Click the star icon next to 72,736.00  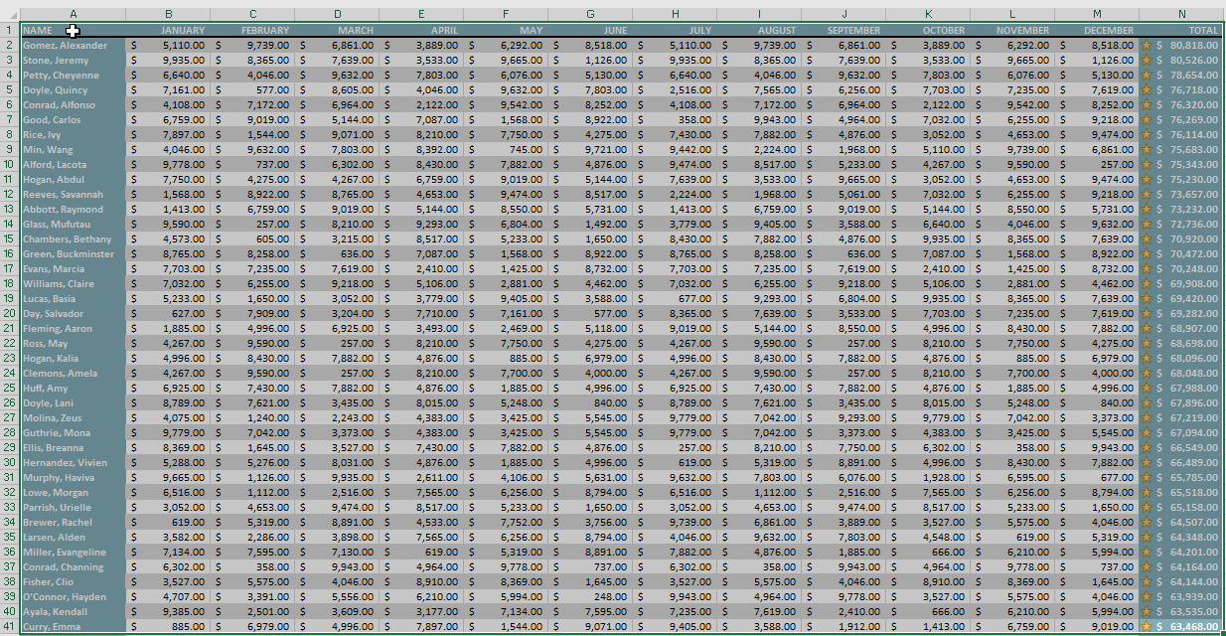(x=1147, y=225)
